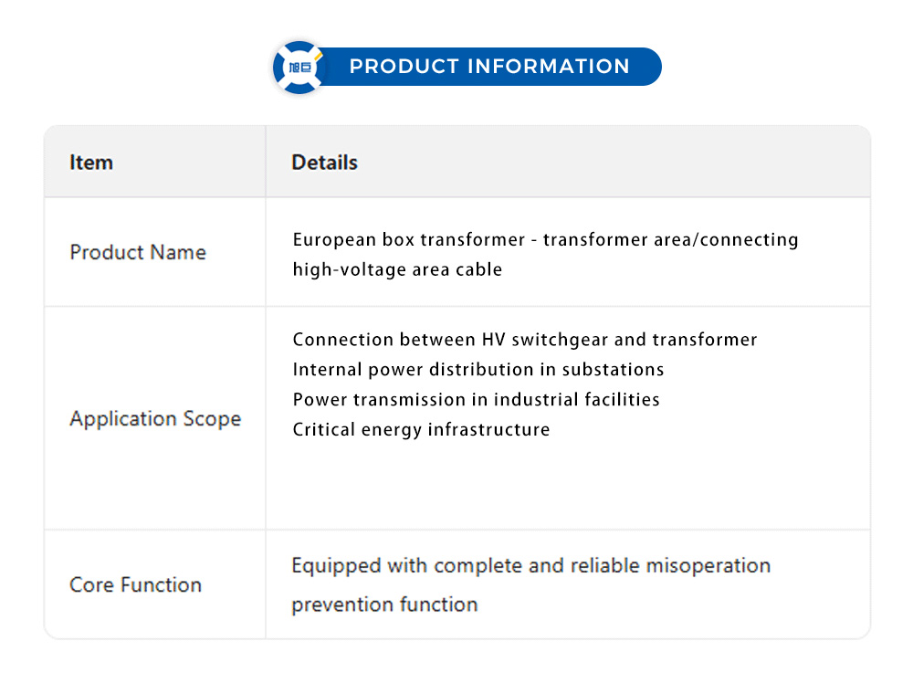This screenshot has height=694, width=913.
Task: Click the prevention function text line
Action: point(384,604)
